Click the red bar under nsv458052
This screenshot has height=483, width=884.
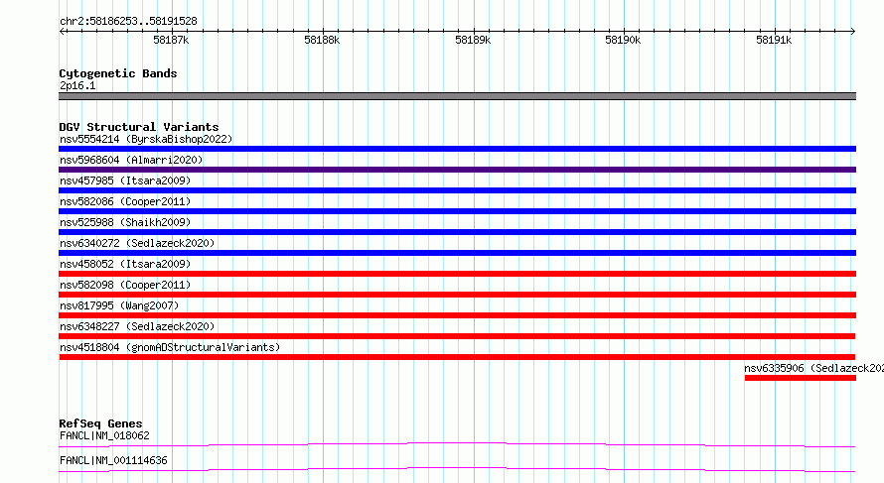(x=457, y=274)
